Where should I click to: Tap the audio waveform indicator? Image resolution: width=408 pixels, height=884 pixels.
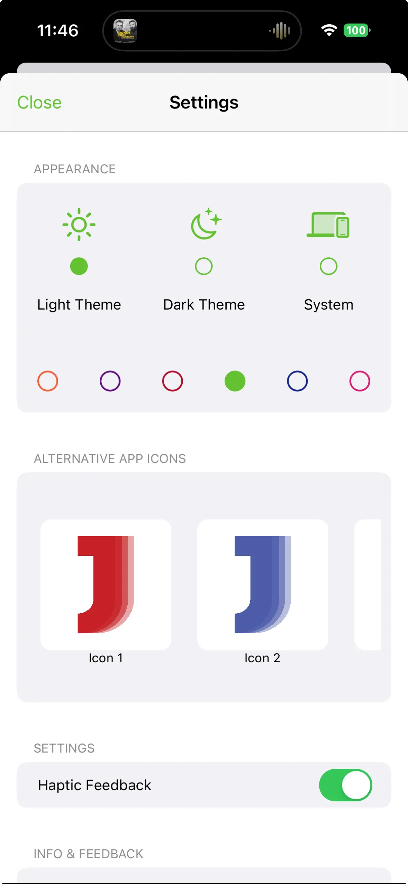point(280,31)
